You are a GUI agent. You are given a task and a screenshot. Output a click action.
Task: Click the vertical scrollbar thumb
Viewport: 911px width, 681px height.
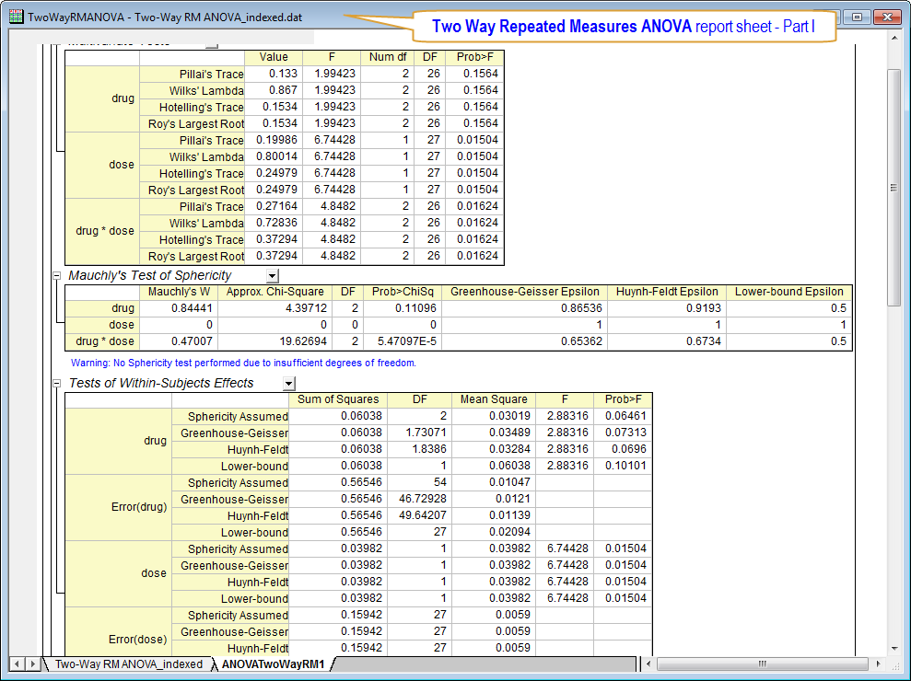(x=894, y=187)
